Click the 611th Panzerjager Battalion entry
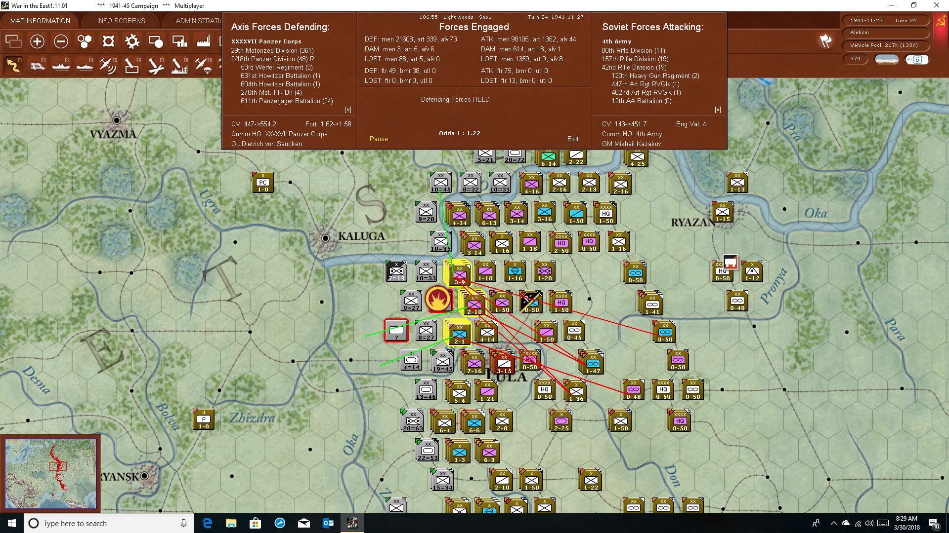The image size is (949, 533). coord(287,101)
